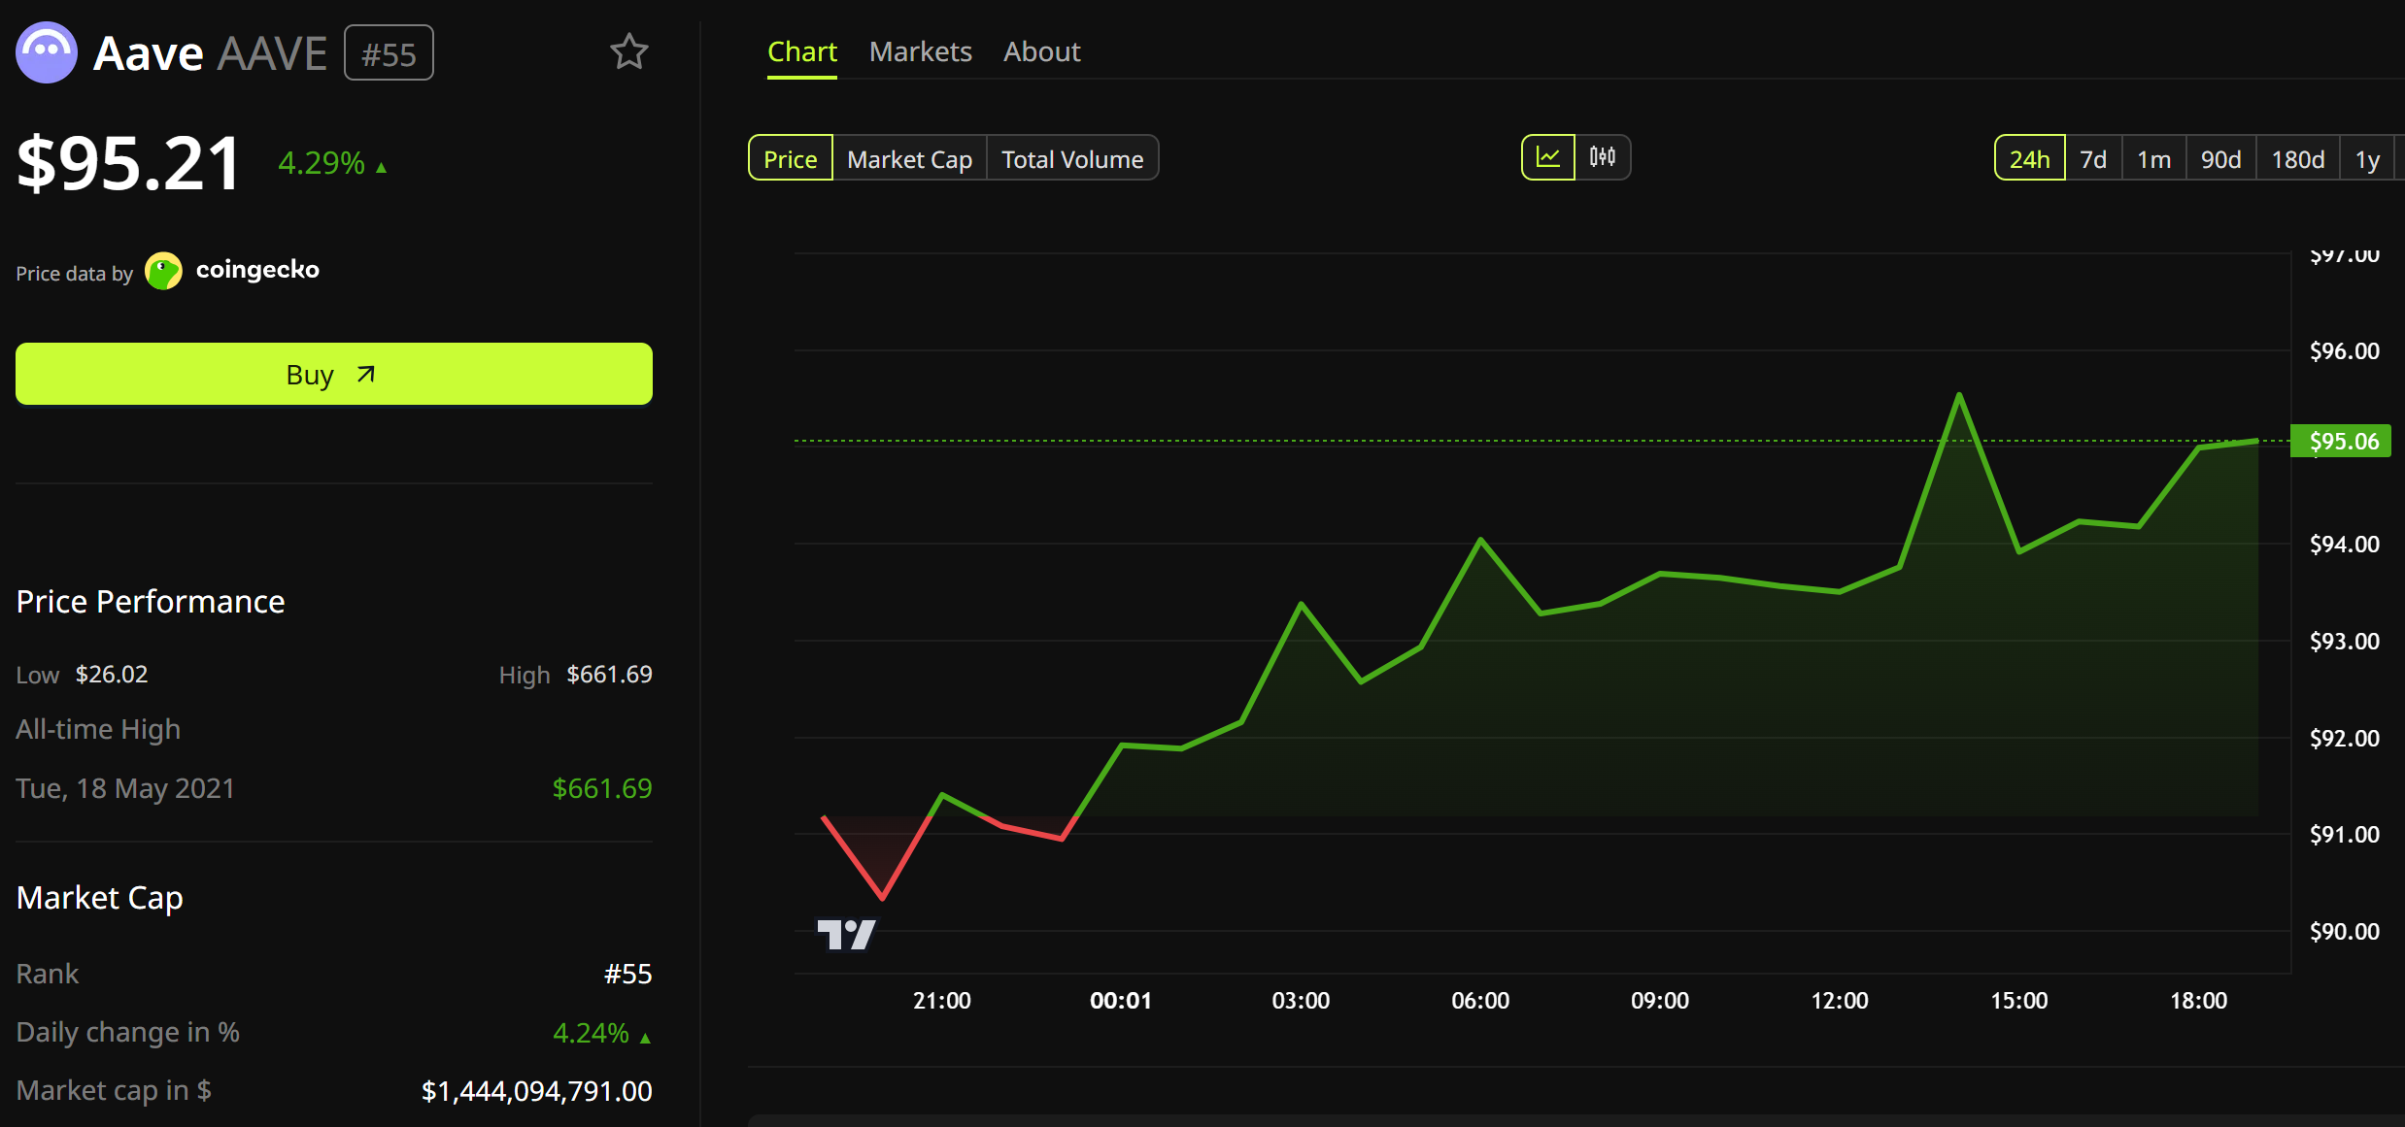Click the TradingView watermark on the chart
Viewport: 2405px width, 1127px height.
pos(846,934)
